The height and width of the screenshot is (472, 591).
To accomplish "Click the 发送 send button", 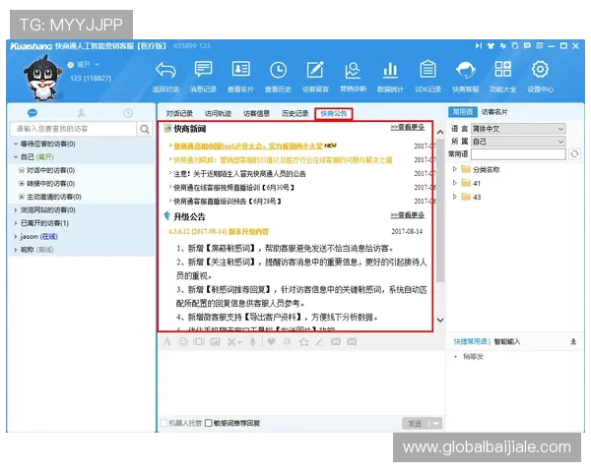I will pos(416,424).
